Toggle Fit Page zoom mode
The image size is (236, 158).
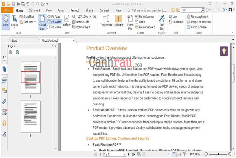point(54,17)
